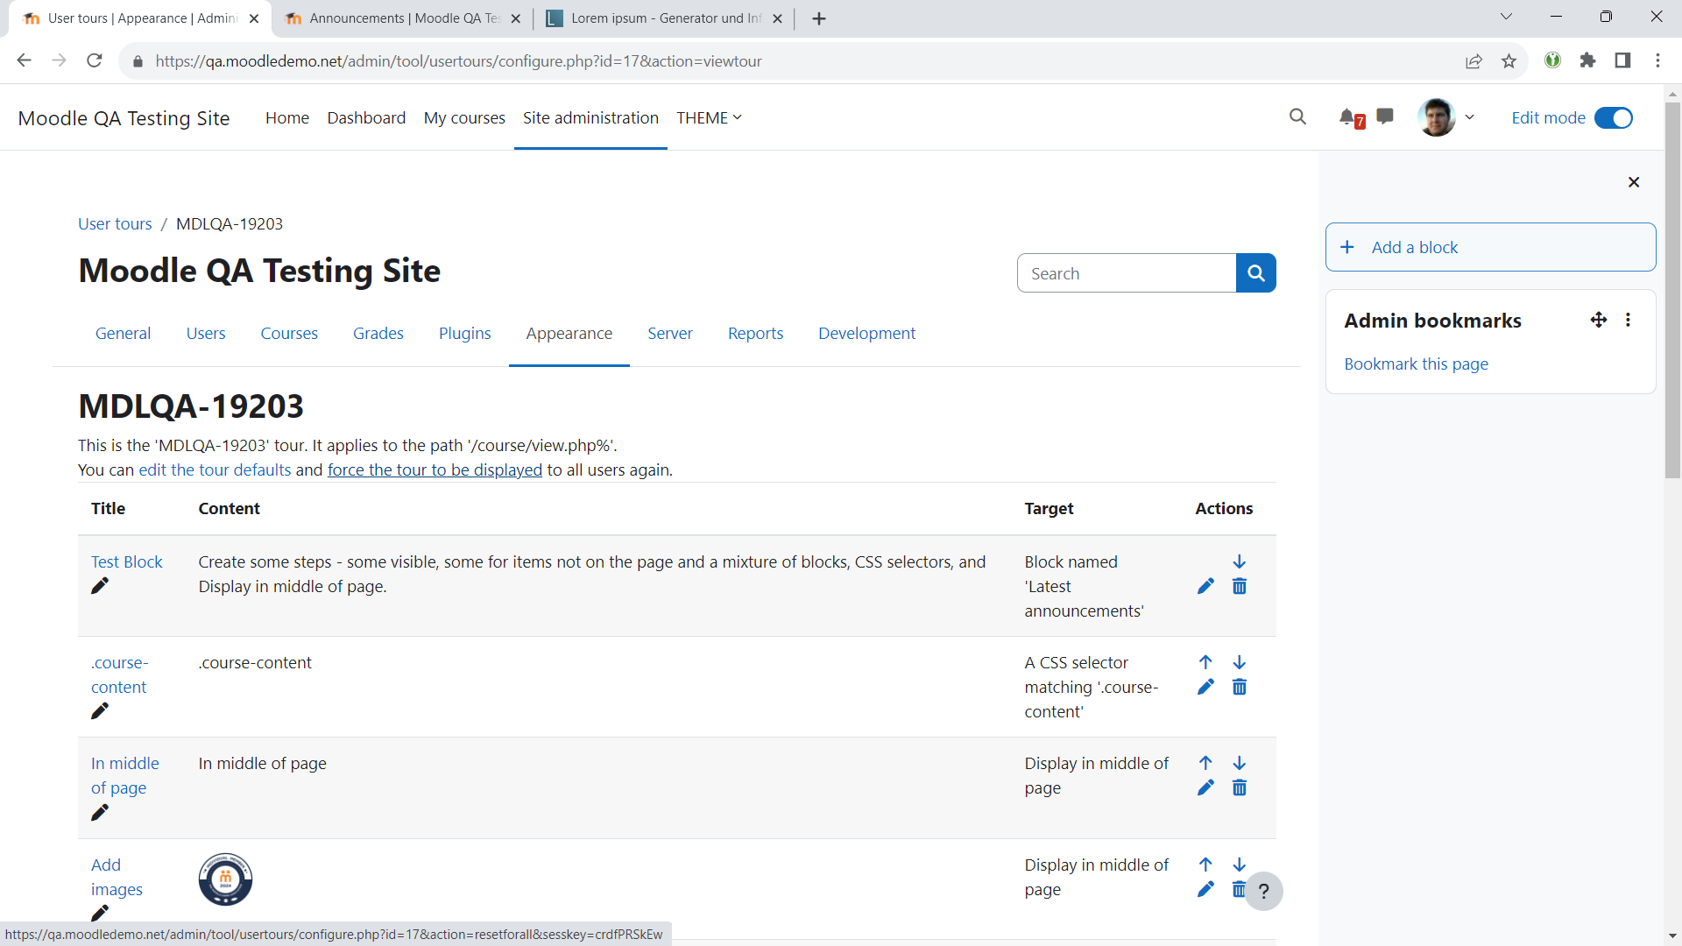Click the browser address bar URL
This screenshot has width=1682, height=946.
(x=458, y=61)
